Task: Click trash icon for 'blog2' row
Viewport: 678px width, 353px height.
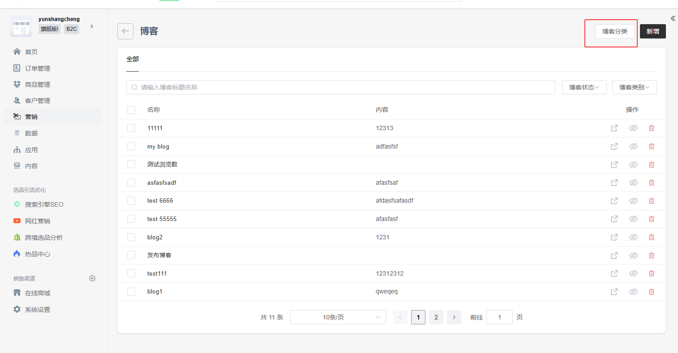Action: [x=652, y=237]
